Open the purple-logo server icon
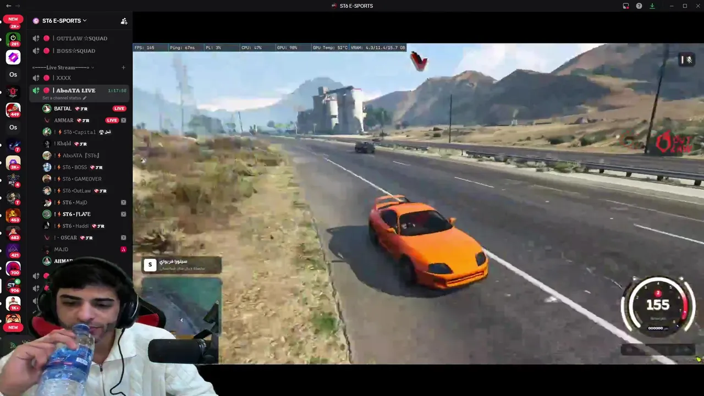The image size is (704, 396). tap(13, 57)
